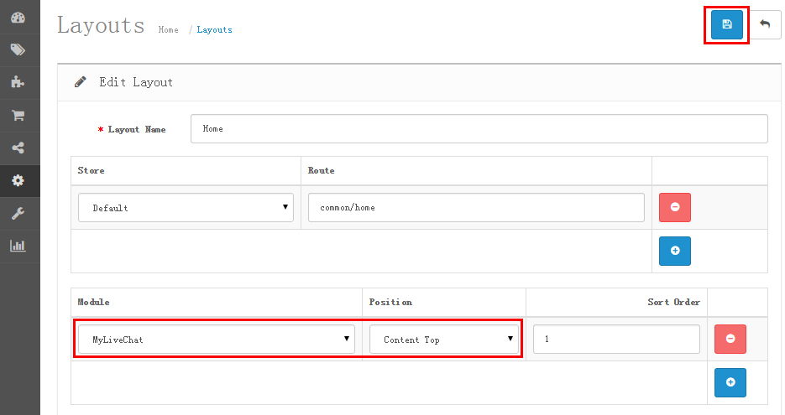Add a new module row
This screenshot has height=415, width=785.
click(x=730, y=382)
